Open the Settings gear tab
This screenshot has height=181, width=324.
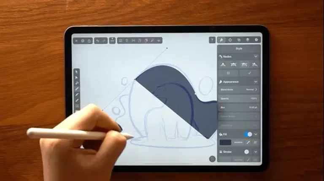256,40
